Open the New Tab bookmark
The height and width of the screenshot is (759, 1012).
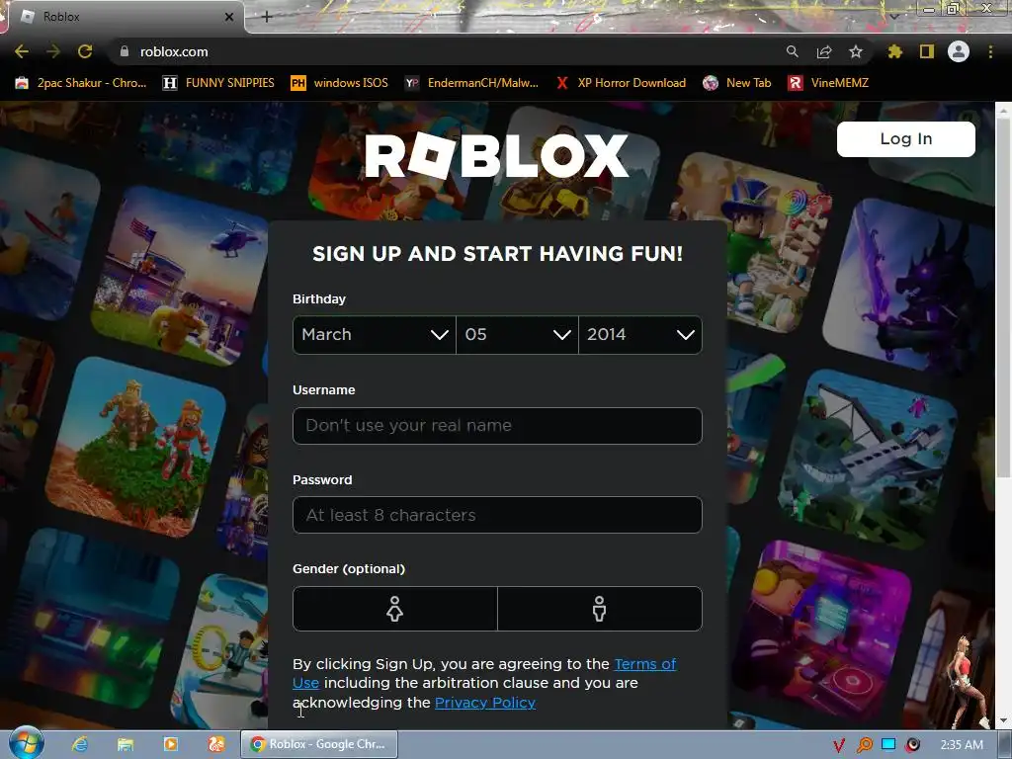[x=737, y=83]
